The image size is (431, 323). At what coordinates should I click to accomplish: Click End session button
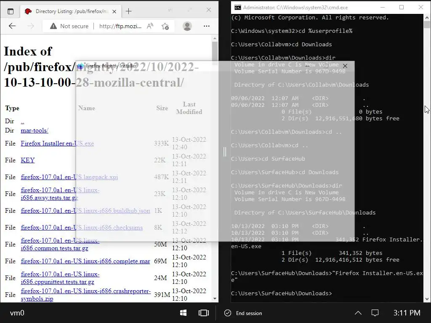[243, 313]
